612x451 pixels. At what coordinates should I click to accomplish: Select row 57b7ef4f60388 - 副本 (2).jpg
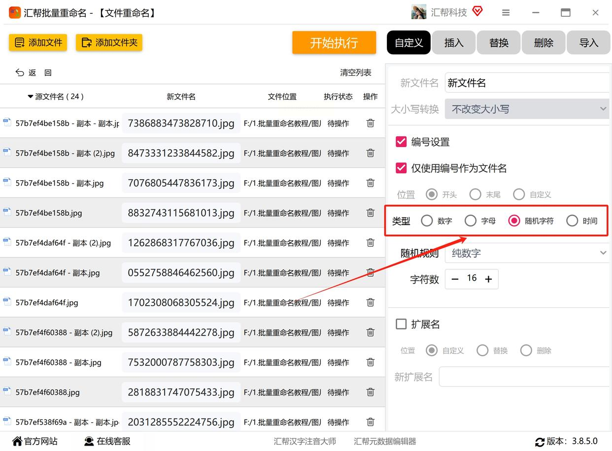coord(192,332)
